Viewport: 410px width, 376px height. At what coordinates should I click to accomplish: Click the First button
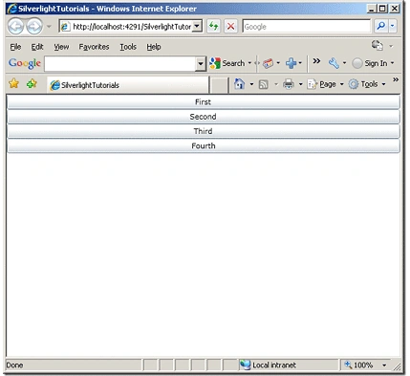click(x=204, y=102)
